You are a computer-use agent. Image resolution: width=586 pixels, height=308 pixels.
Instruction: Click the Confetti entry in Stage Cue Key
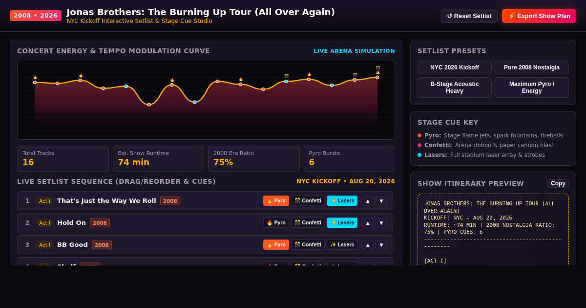pos(486,145)
